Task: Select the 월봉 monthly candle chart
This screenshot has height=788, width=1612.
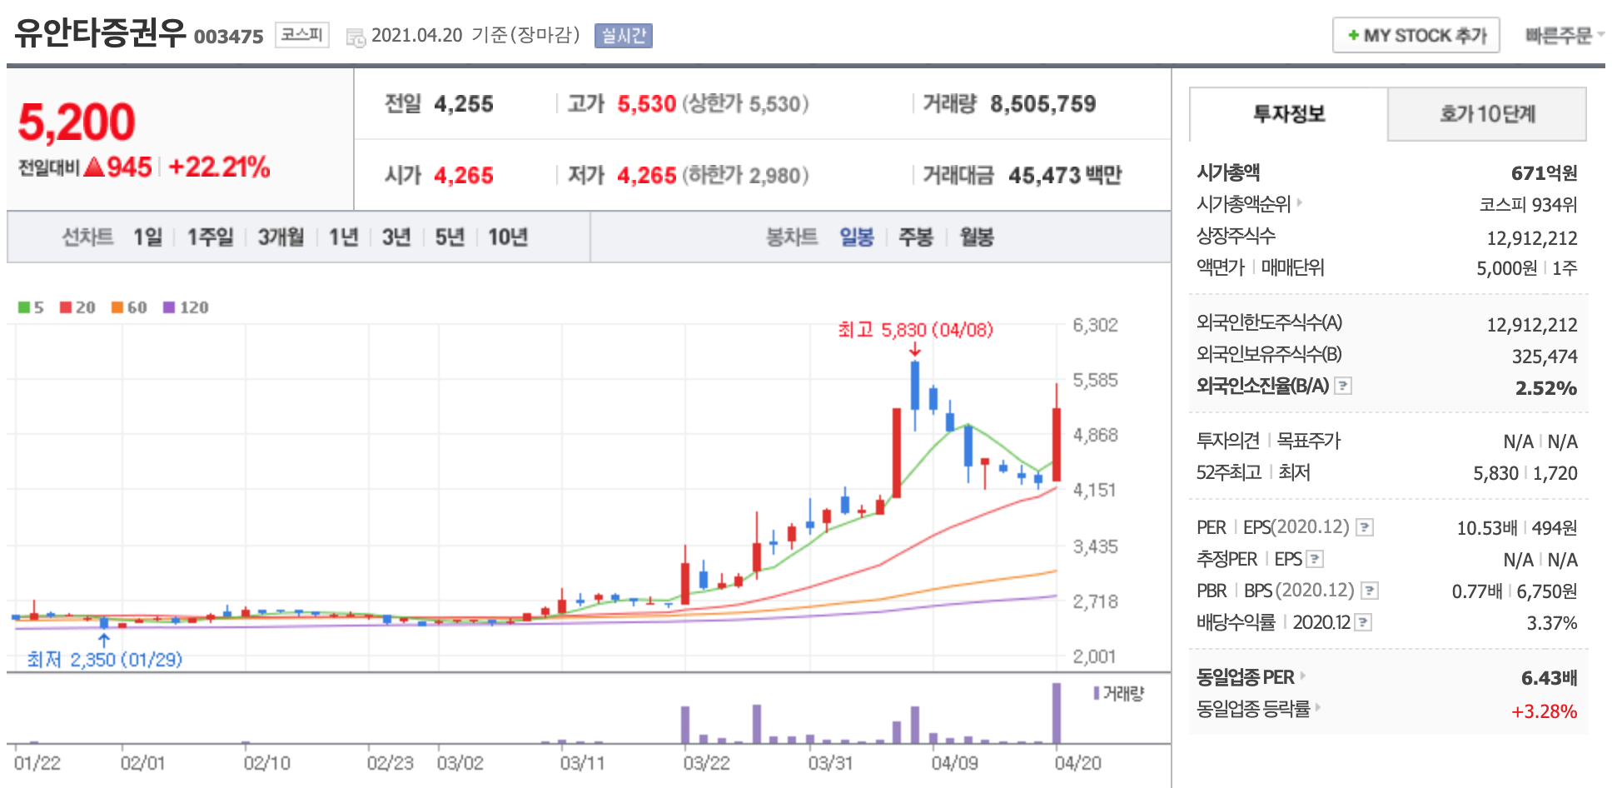Action: 977,237
